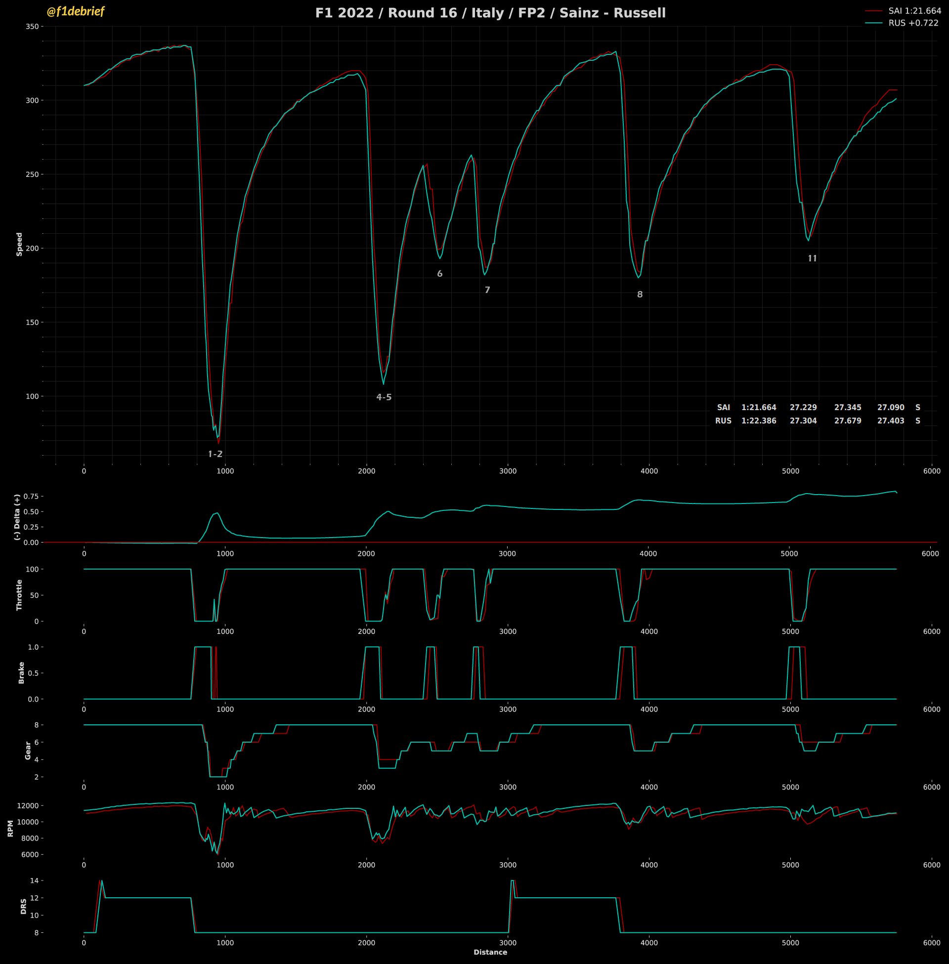Viewport: 949px width, 964px height.
Task: Click the DRS axis label
Action: tap(23, 906)
